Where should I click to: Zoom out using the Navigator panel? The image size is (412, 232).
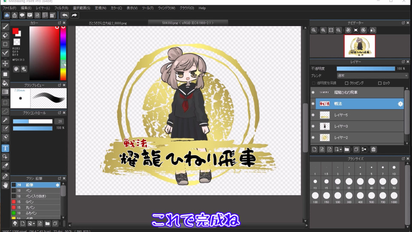point(339,30)
